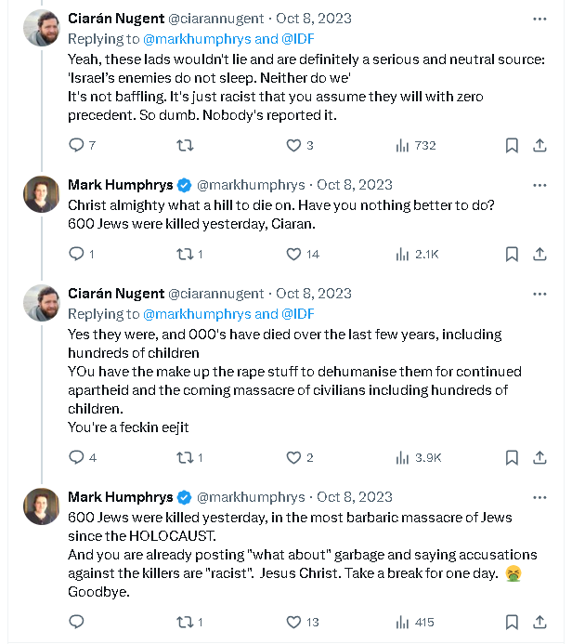Like the tweet with 13 likes
The height and width of the screenshot is (644, 572).
click(x=293, y=622)
